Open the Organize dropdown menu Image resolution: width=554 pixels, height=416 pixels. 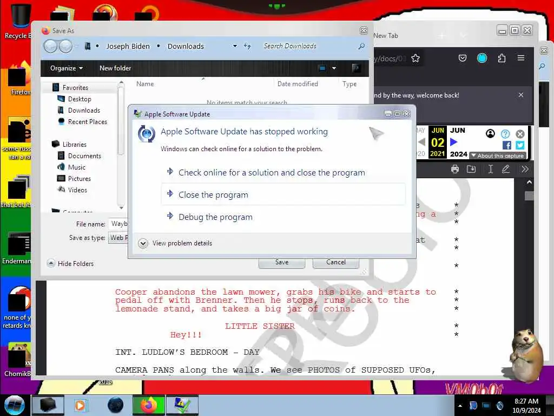pos(66,68)
